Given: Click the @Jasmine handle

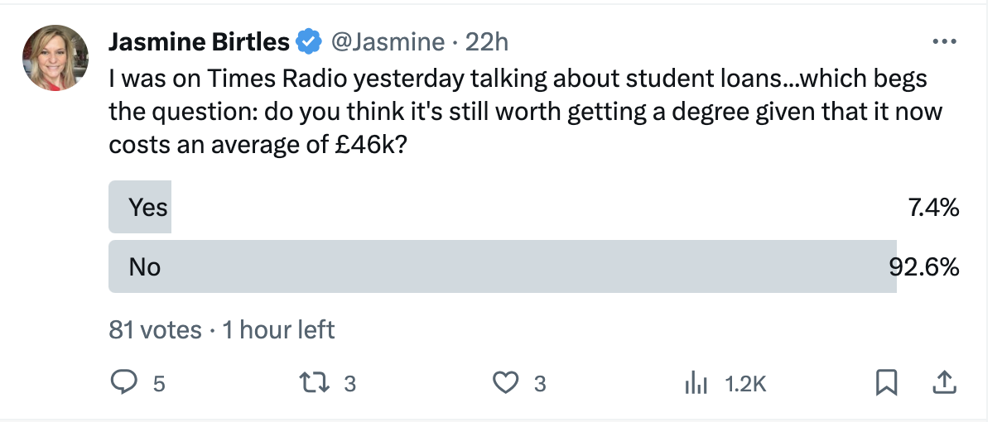Looking at the screenshot, I should [x=388, y=41].
